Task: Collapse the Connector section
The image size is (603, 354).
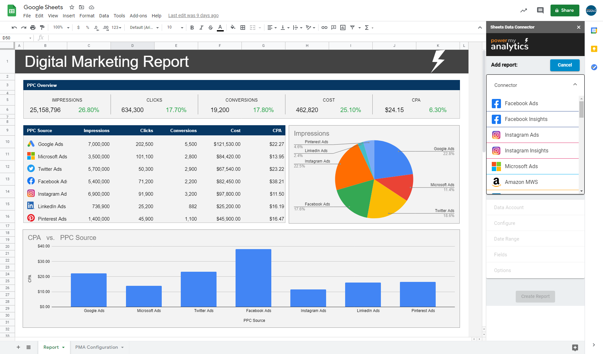Action: pos(575,84)
